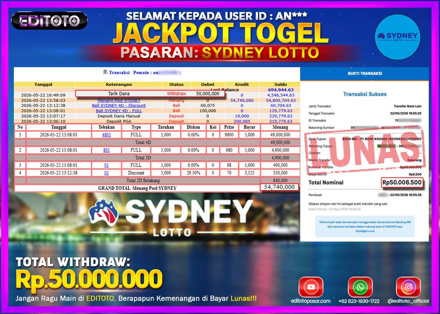Open the Beli SYDNEY 4D - Discount link
The height and width of the screenshot is (314, 440).
point(119,105)
